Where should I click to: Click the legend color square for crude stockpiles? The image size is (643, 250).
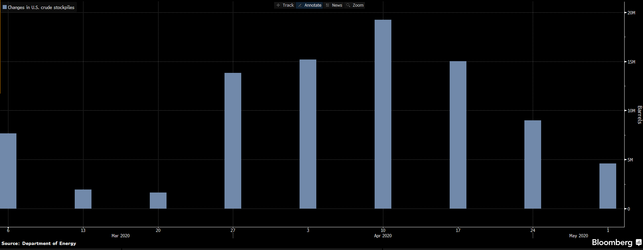click(x=5, y=7)
